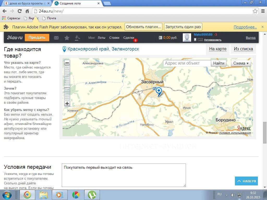Click the map zoom slider handle
This screenshot has height=200, width=267.
coord(67,87)
